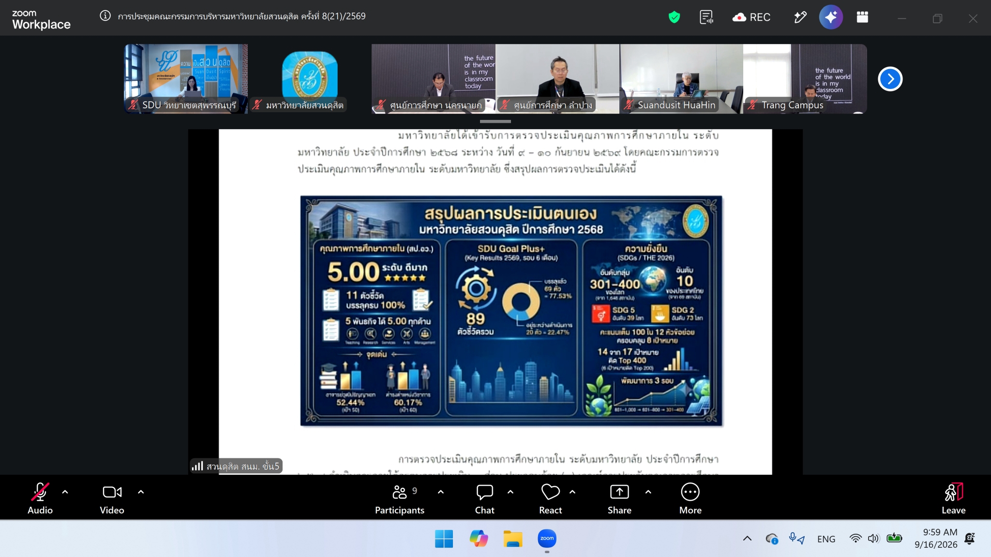Change the gallery view layout icon
991x557 pixels.
click(x=862, y=17)
